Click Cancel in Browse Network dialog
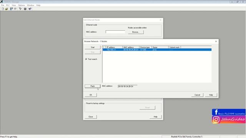Viewport: 246px width, 138px height. pos(197,95)
